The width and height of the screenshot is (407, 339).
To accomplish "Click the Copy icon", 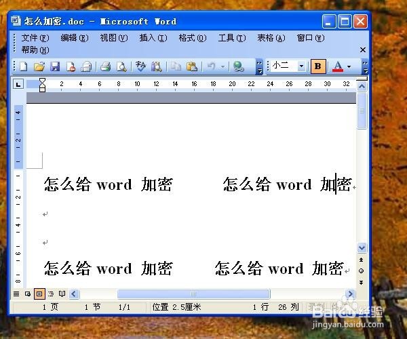I will (176, 66).
